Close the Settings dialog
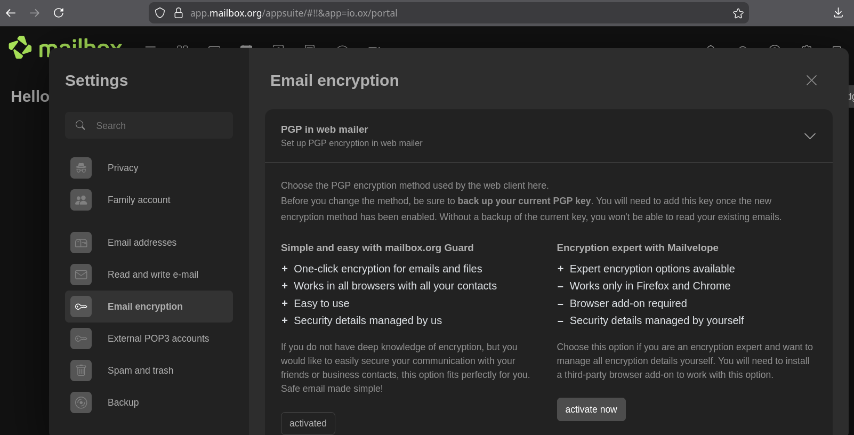 [811, 80]
